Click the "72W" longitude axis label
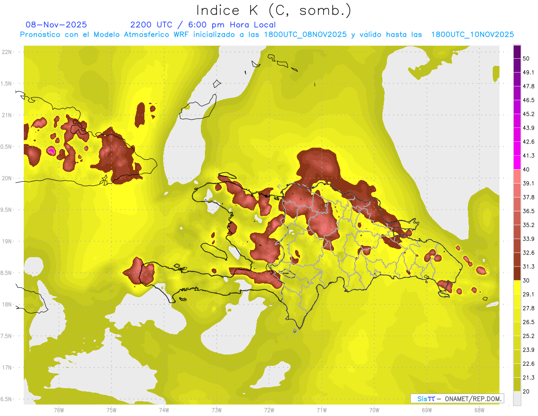 pos(269,410)
